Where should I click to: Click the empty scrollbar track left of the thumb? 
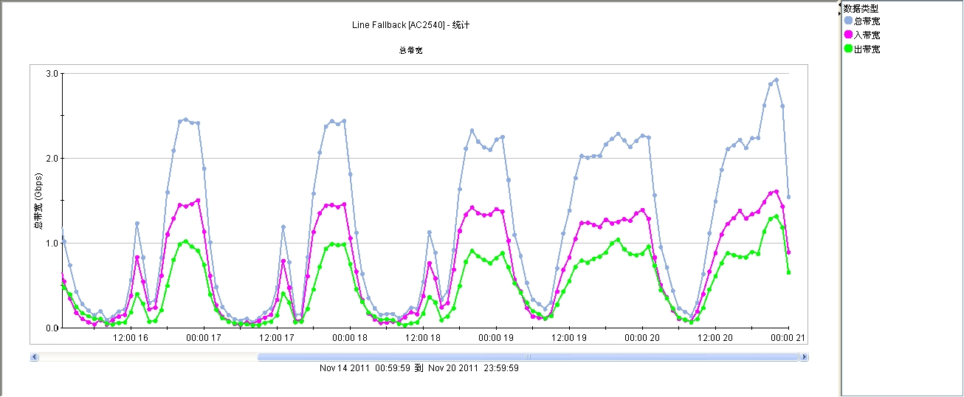[x=148, y=357]
